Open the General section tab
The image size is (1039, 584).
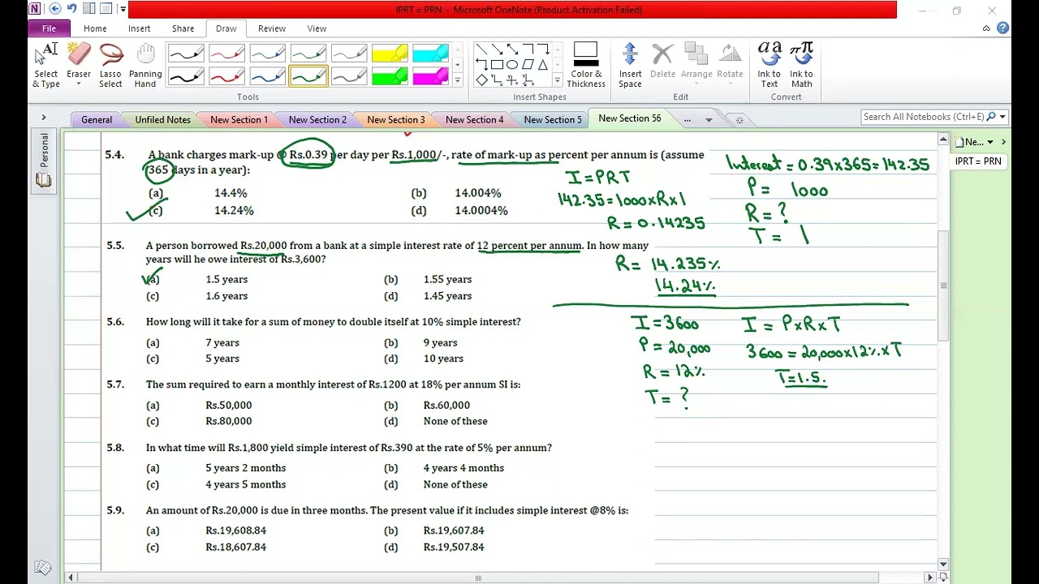coord(97,119)
